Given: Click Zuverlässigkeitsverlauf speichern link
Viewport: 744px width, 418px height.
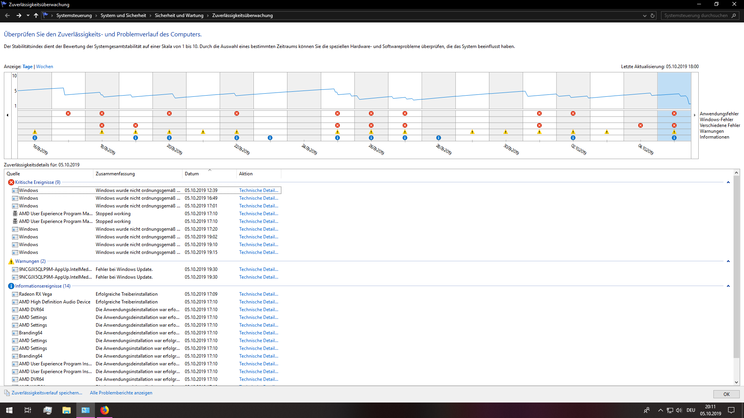Looking at the screenshot, I should (x=47, y=393).
